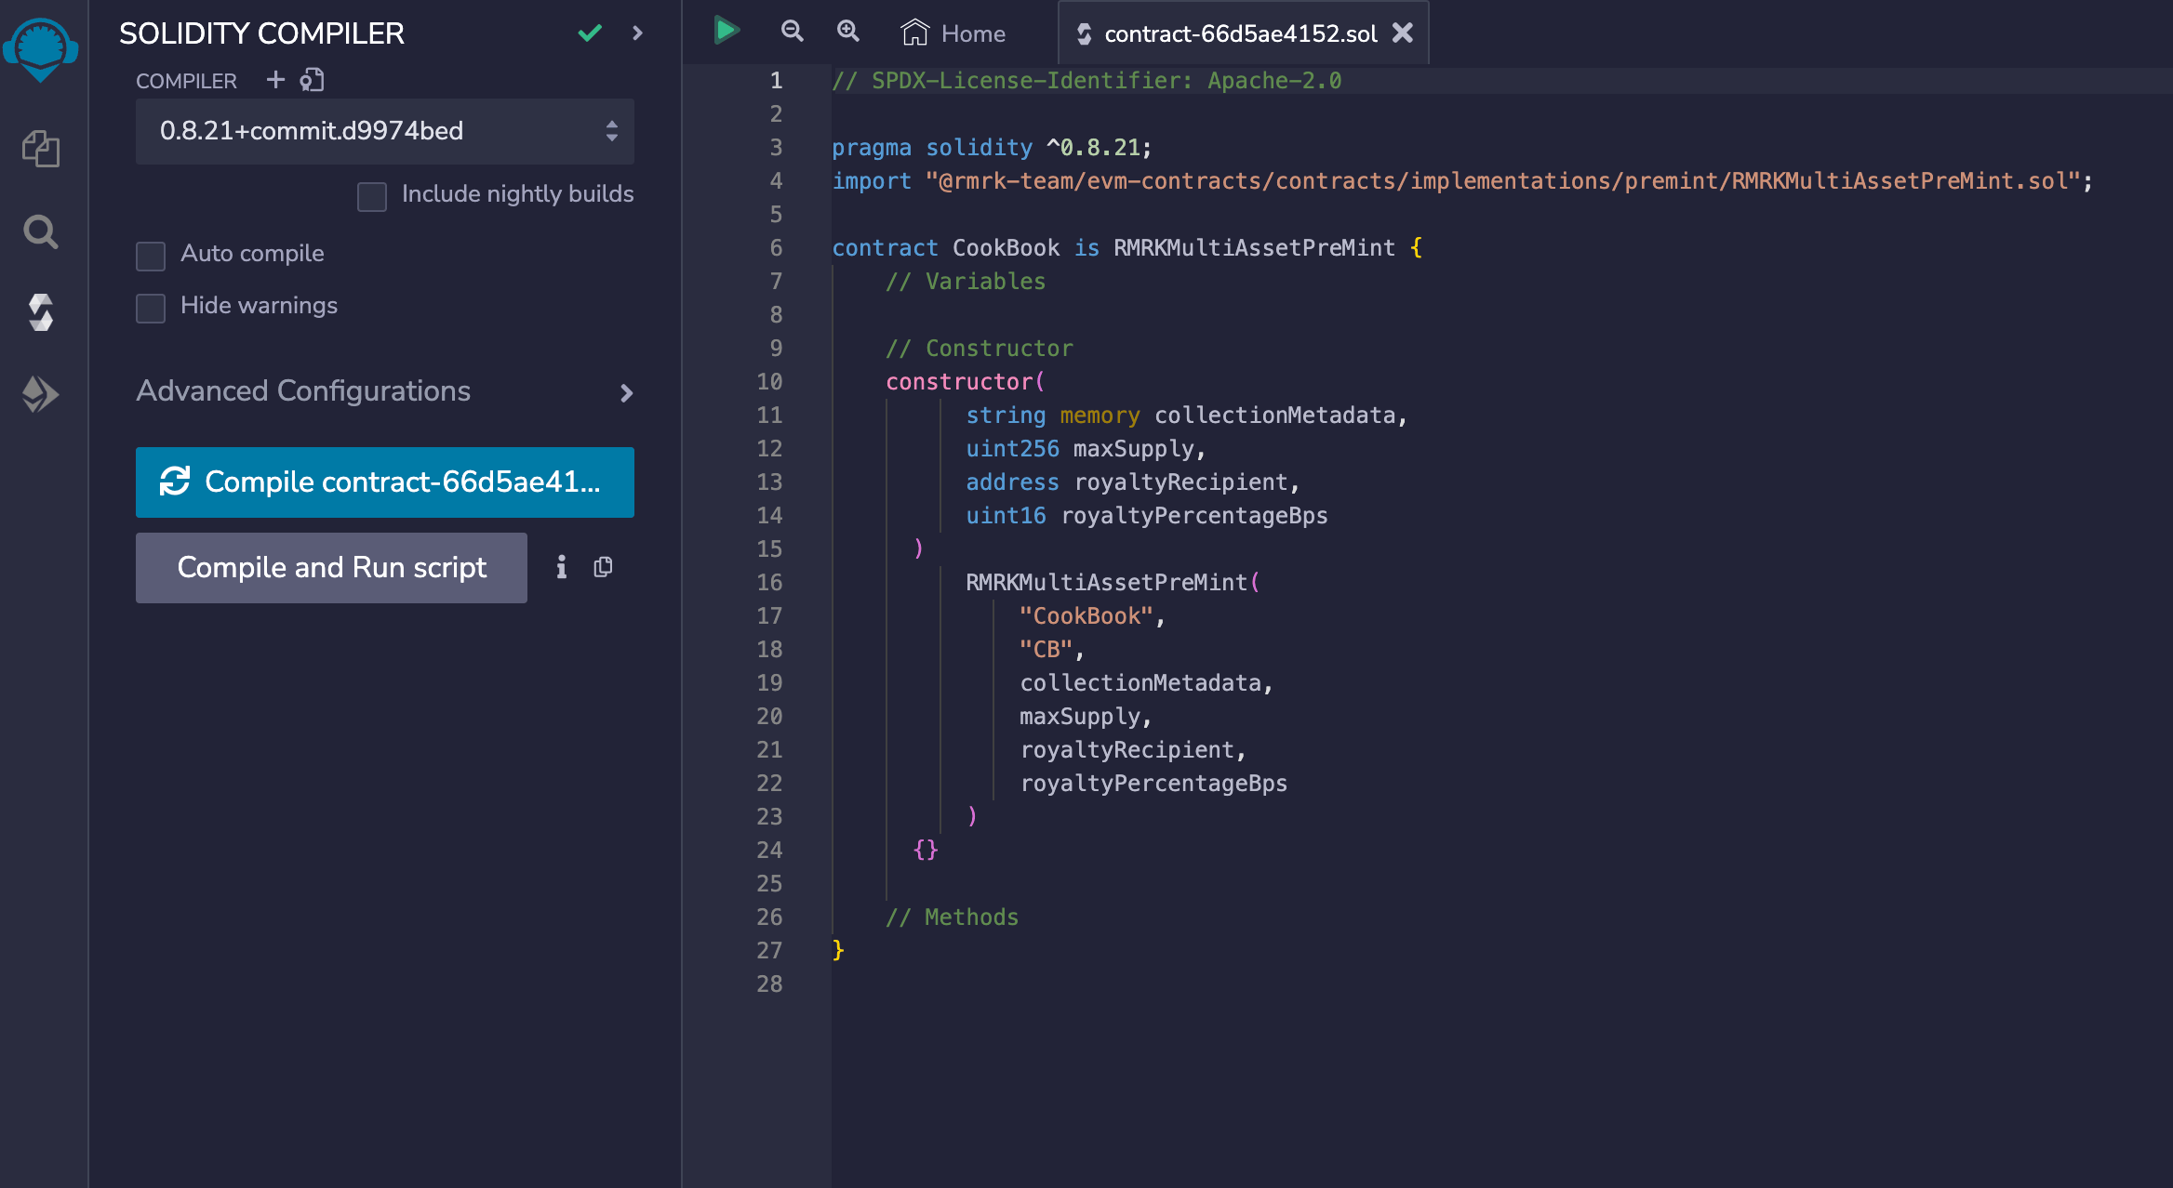Click Solidity Compiler panel header chevron
The height and width of the screenshot is (1188, 2173).
(x=637, y=33)
